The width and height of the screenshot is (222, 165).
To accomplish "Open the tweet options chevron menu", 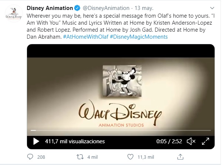I will click(211, 8).
